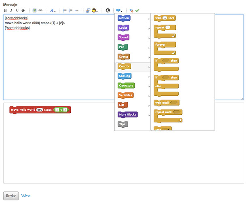The image size is (247, 202).
Task: Open the More Blocks category
Action: click(128, 115)
